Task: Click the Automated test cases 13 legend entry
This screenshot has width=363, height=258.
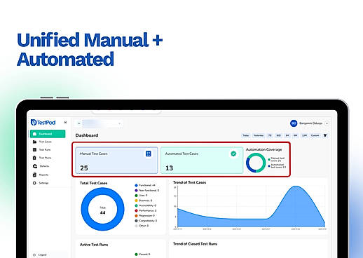Action: coord(277,166)
